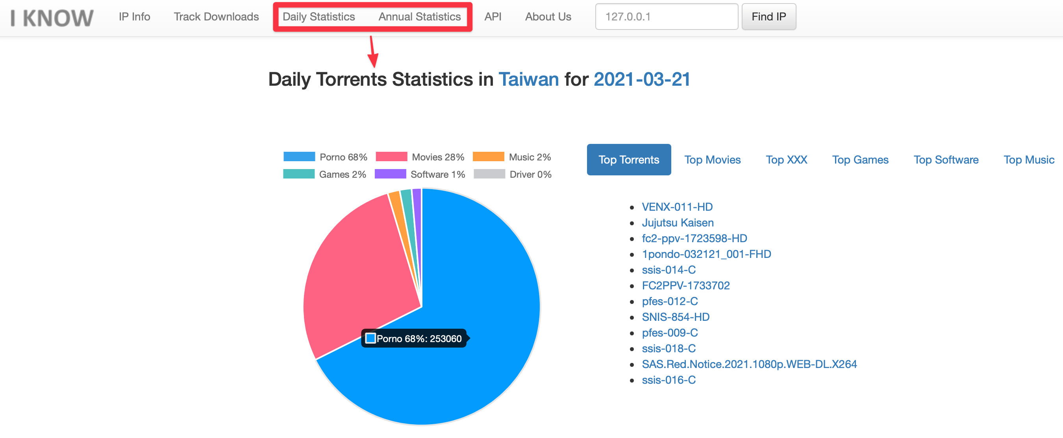The width and height of the screenshot is (1063, 438).
Task: Go to Annual Statistics
Action: tap(419, 17)
